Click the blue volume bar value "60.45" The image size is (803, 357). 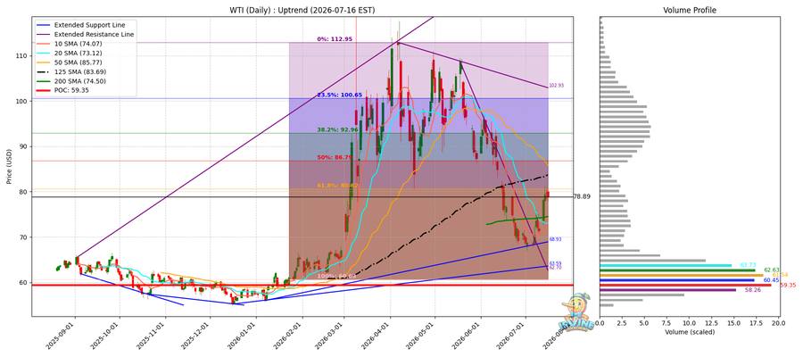(x=771, y=280)
